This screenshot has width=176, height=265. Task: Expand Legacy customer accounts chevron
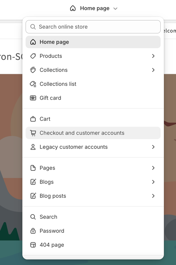click(x=153, y=147)
